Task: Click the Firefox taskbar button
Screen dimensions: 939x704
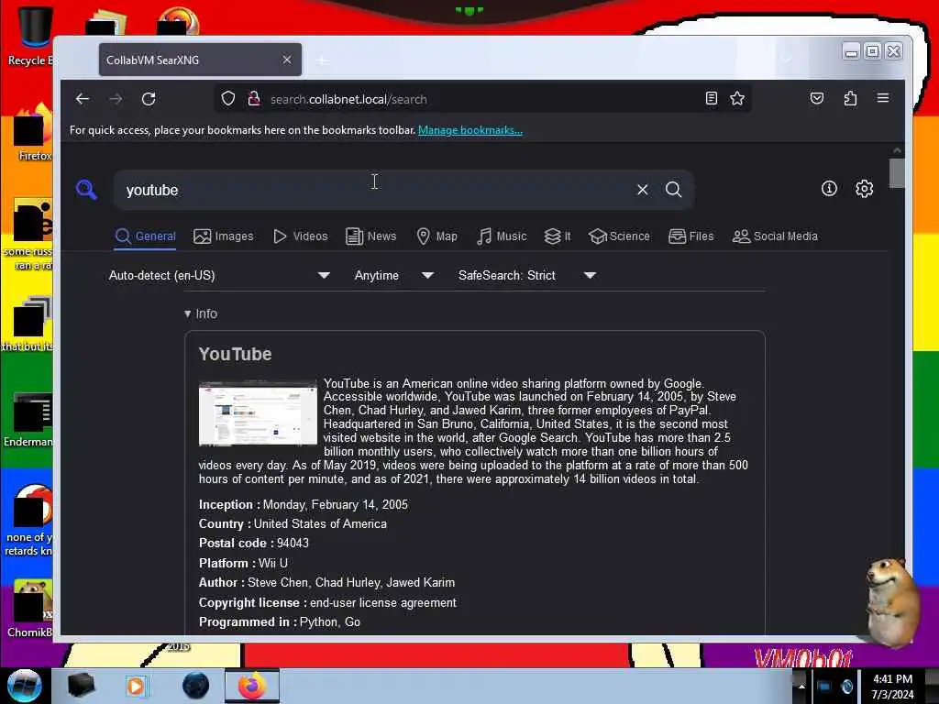Action: (x=252, y=686)
